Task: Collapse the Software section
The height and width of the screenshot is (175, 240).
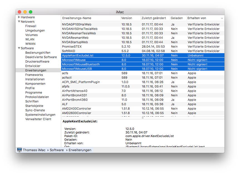Action: [19, 48]
